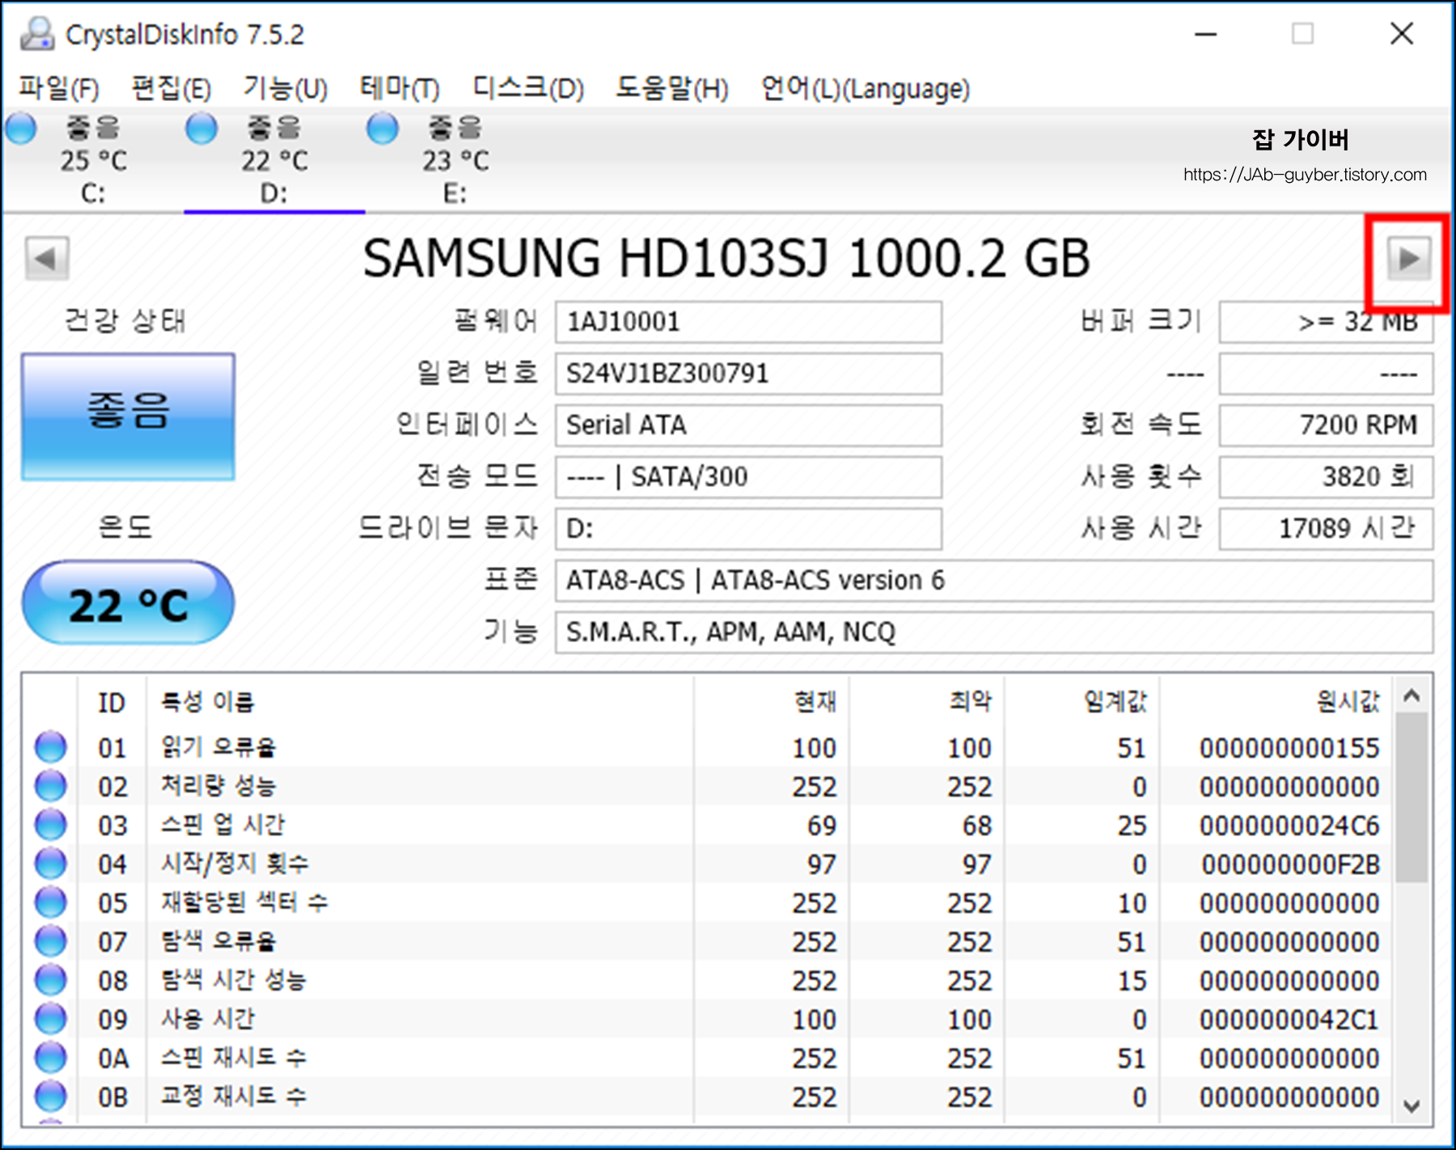
Task: Click the serial number field S24VJ1BZ300791
Action: click(748, 374)
